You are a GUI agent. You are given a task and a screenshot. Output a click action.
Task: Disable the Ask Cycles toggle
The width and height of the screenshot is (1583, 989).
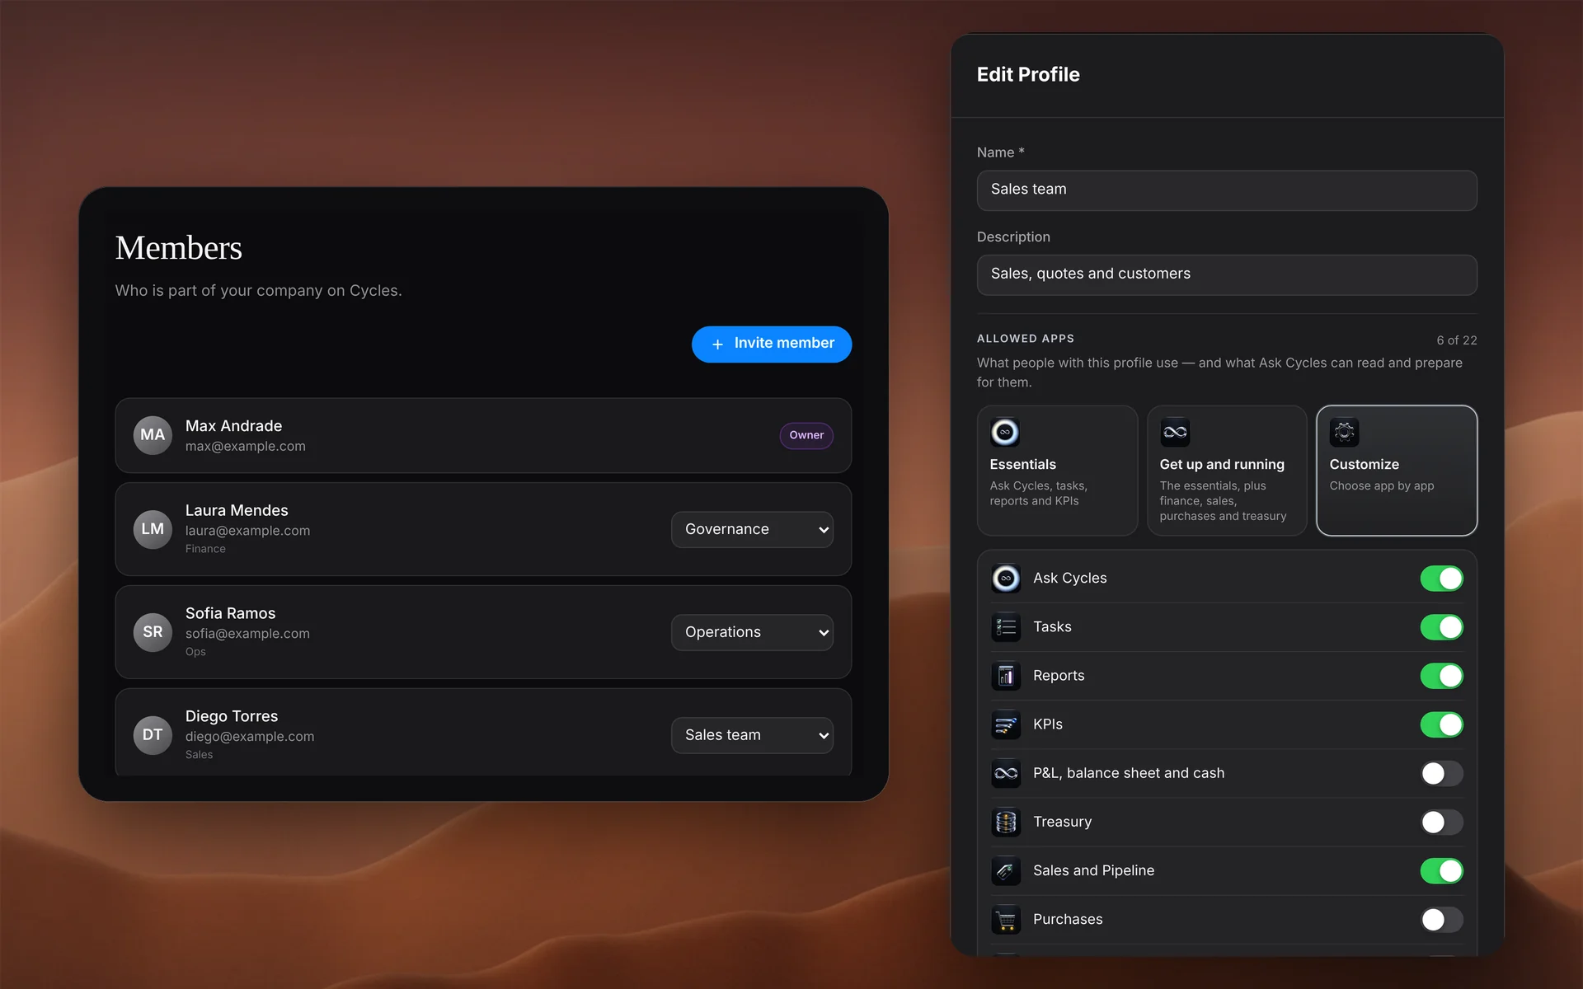(x=1441, y=579)
